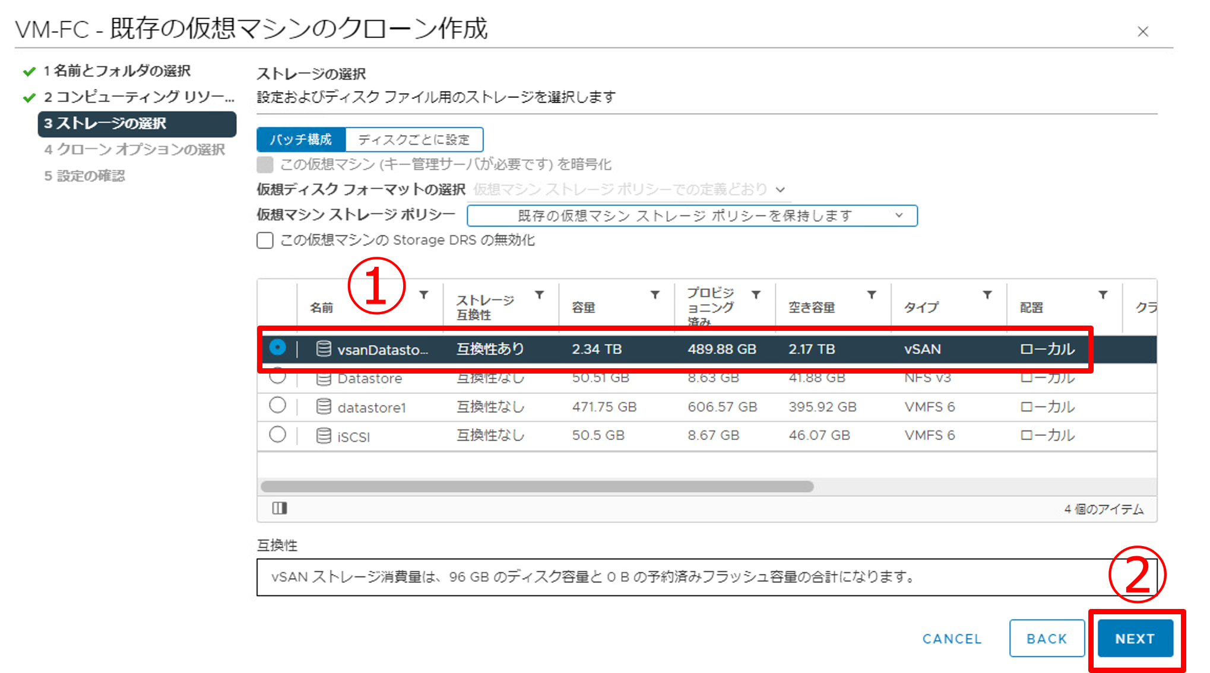
Task: Click filter icon in タイプ column header
Action: click(x=987, y=295)
